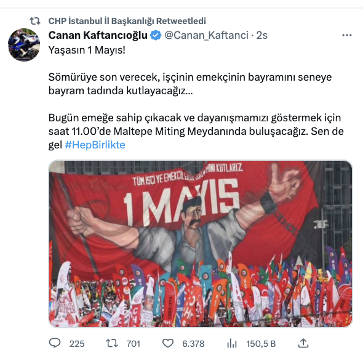Open Canan Kaftancıoğlu's motorcycle profile avatar
The image size is (363, 356).
(x=24, y=45)
